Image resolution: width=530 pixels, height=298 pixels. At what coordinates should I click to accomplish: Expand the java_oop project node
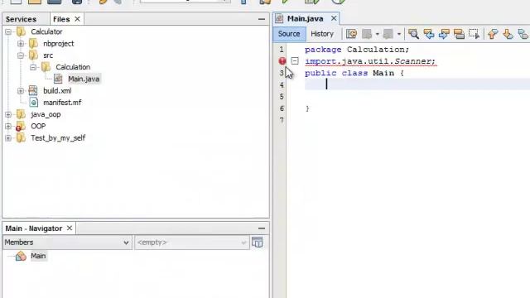pyautogui.click(x=8, y=114)
